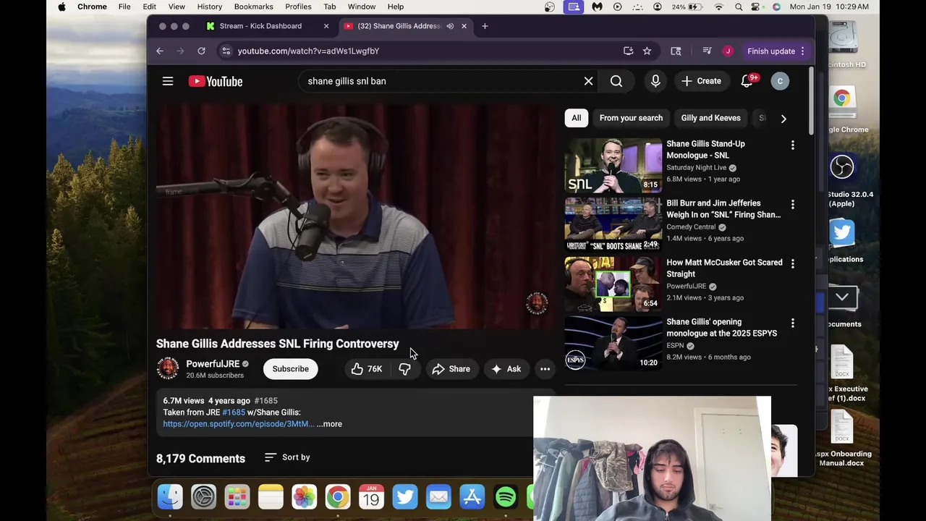Open options for Bill Burr and Jim Jefferies video
The image size is (926, 521).
point(792,205)
